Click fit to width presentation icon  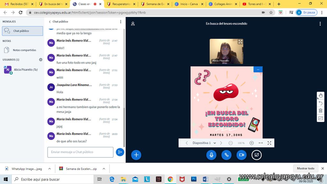pyautogui.click(x=261, y=143)
